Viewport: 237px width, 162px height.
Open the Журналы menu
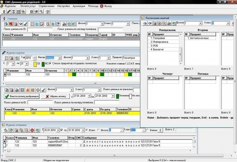pyautogui.click(x=10, y=6)
